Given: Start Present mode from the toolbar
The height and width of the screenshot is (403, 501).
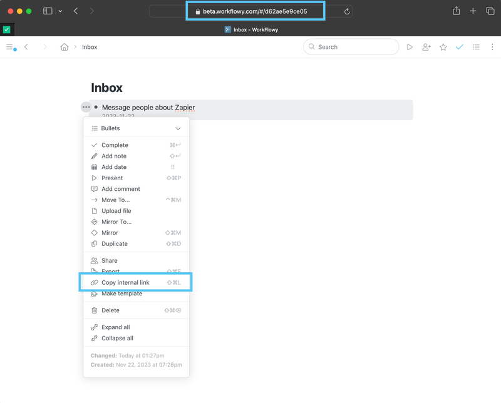Looking at the screenshot, I should point(410,46).
